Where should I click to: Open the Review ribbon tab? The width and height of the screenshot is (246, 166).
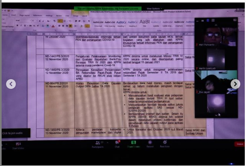point(59,16)
